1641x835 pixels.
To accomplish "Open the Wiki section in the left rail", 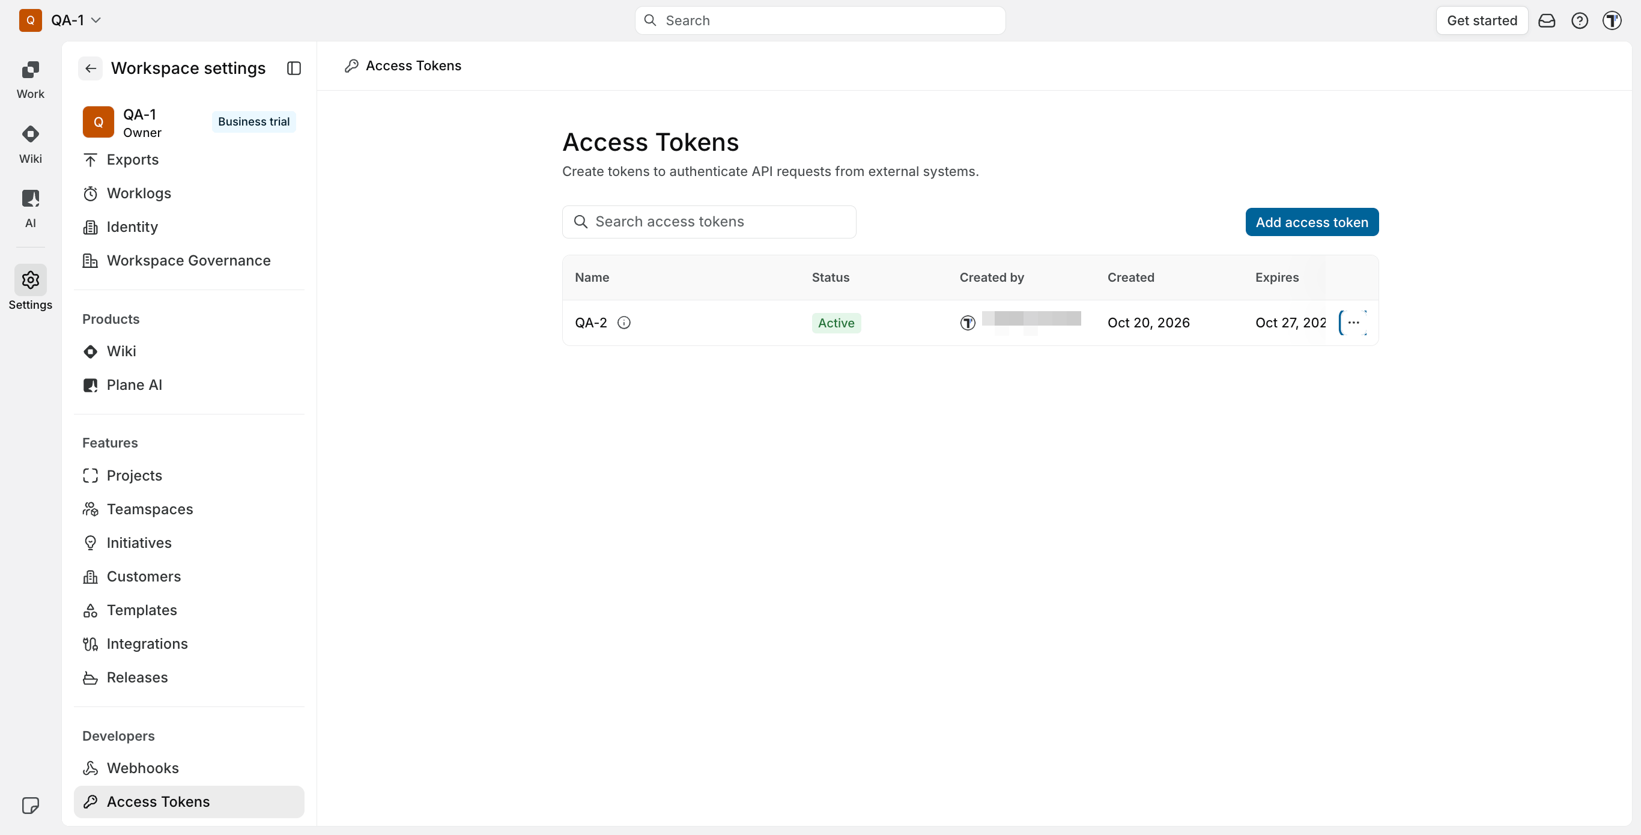I will [x=30, y=145].
